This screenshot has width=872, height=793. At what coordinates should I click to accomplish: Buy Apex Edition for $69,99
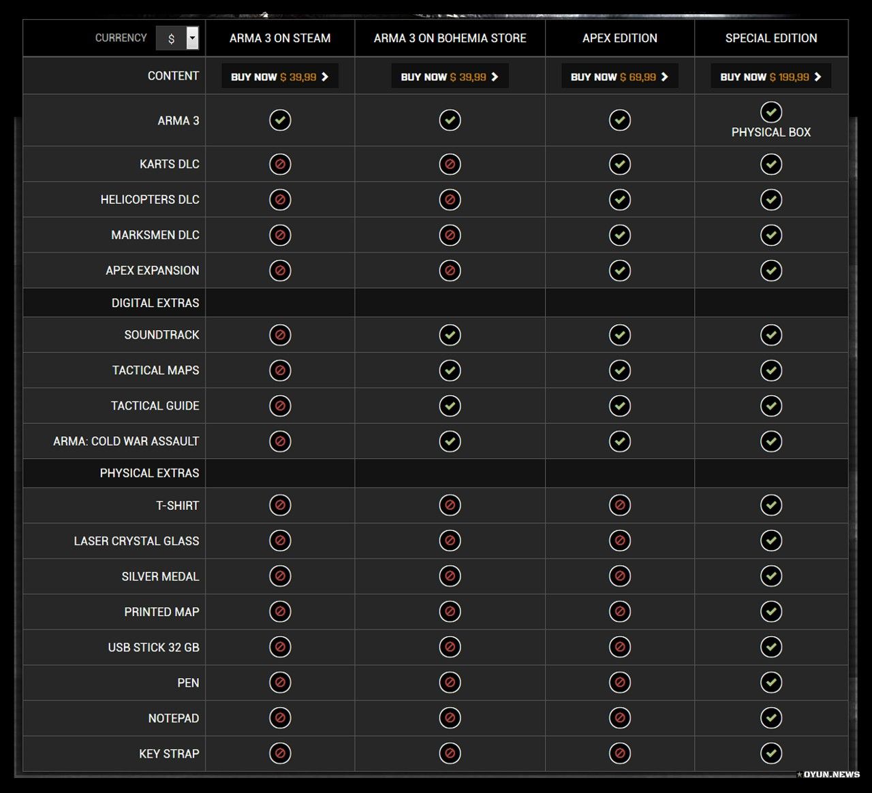click(x=620, y=76)
